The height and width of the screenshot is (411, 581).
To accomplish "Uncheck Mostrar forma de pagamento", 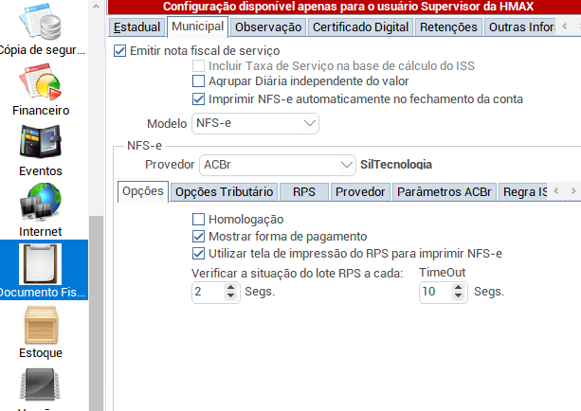I will (x=198, y=236).
